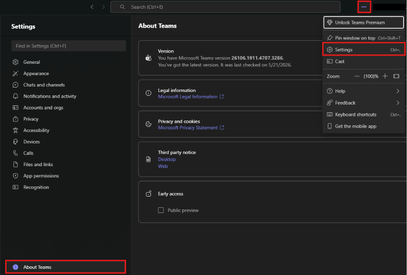
Task: Click the Chats and channels bubble icon
Action: (x=16, y=85)
